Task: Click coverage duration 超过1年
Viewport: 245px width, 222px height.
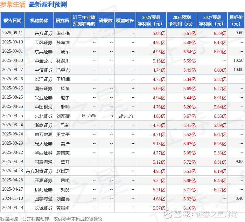Action: point(127,116)
